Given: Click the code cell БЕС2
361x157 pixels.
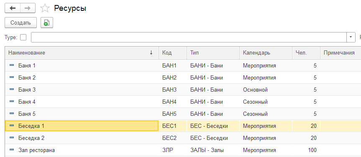Looking at the screenshot, I should [x=169, y=138].
